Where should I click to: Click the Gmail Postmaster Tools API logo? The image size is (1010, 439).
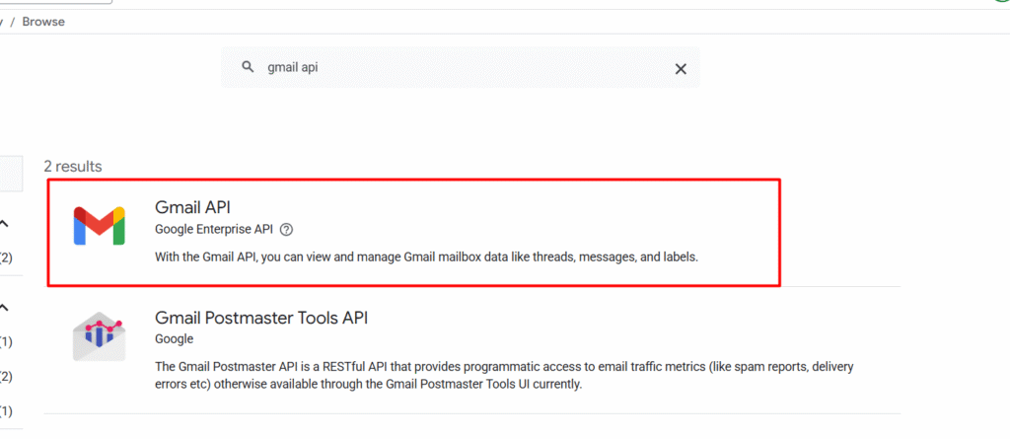click(x=99, y=335)
